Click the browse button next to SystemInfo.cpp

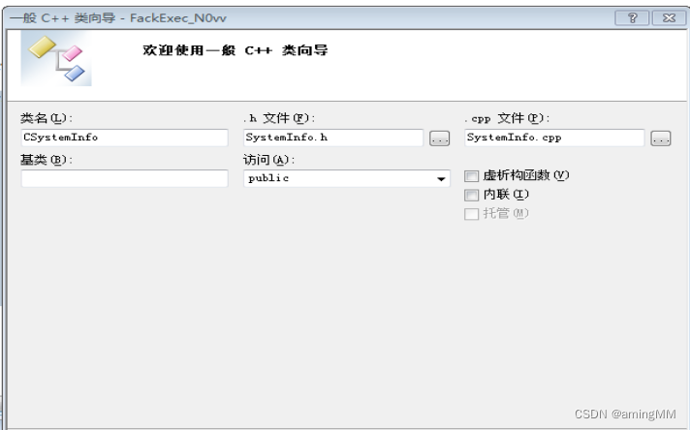pyautogui.click(x=661, y=138)
